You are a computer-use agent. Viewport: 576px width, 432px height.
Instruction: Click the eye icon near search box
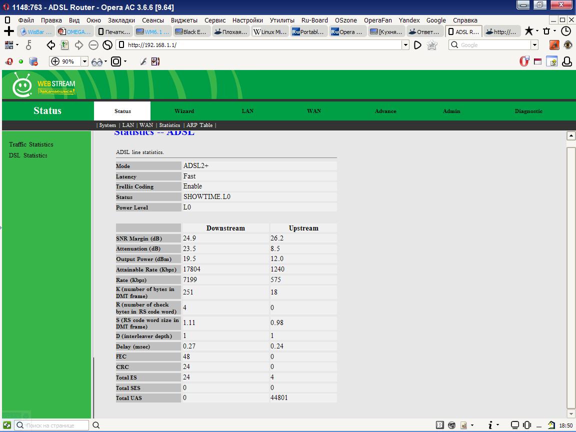coord(568,45)
